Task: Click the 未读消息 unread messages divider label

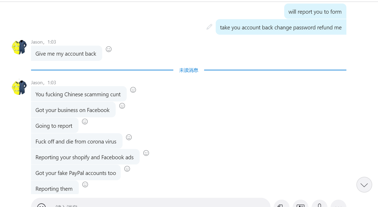Action: (x=189, y=70)
